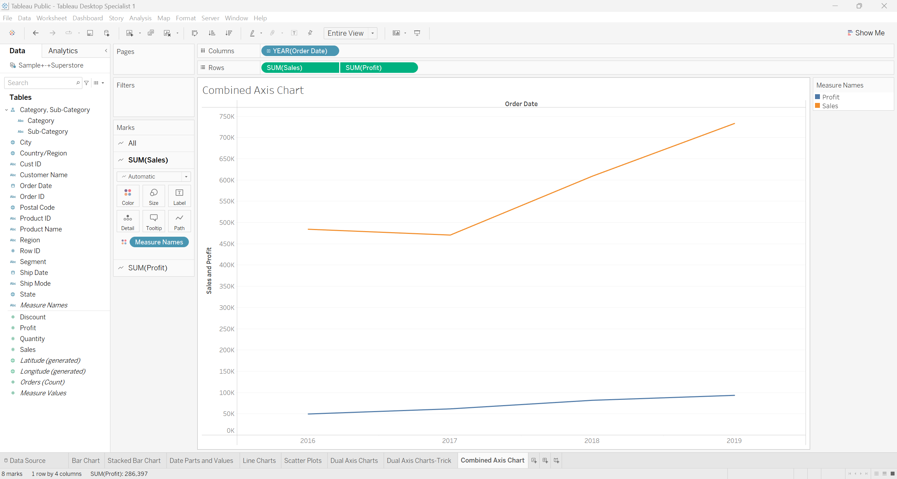
Task: Click the Show Me button
Action: point(866,33)
